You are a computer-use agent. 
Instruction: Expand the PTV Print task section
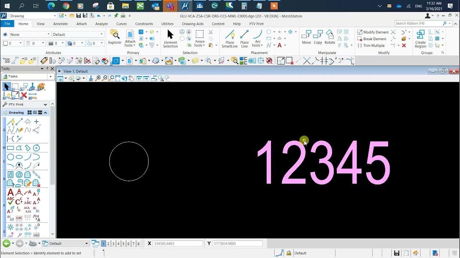point(45,105)
